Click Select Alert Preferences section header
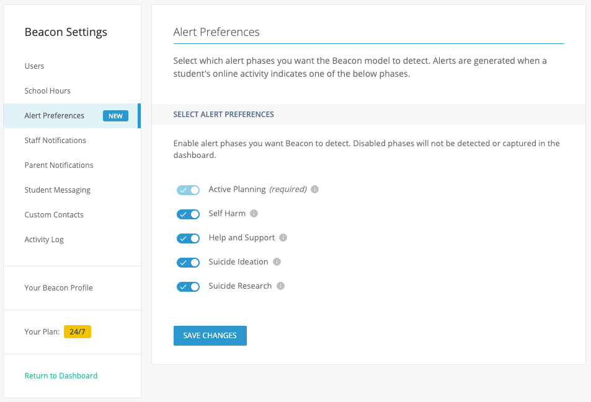The image size is (591, 402). (223, 115)
